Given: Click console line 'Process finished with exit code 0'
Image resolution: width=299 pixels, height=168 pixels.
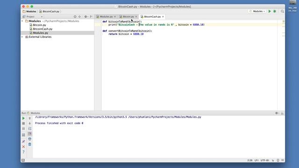Looking at the screenshot, I should coord(59,123).
